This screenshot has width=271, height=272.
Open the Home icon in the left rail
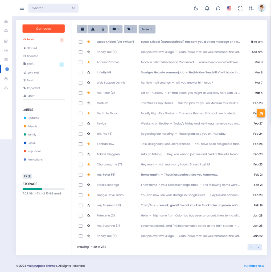tap(6, 21)
